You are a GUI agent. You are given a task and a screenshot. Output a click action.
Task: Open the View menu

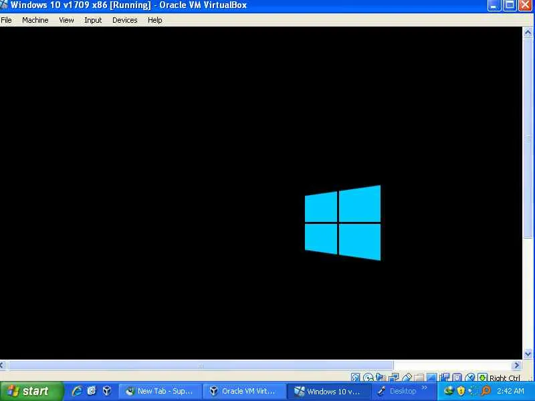(66, 20)
